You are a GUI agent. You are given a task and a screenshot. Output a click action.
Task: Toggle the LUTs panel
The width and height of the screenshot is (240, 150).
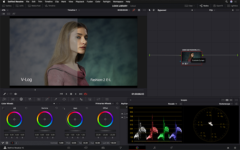(x=19, y=6)
